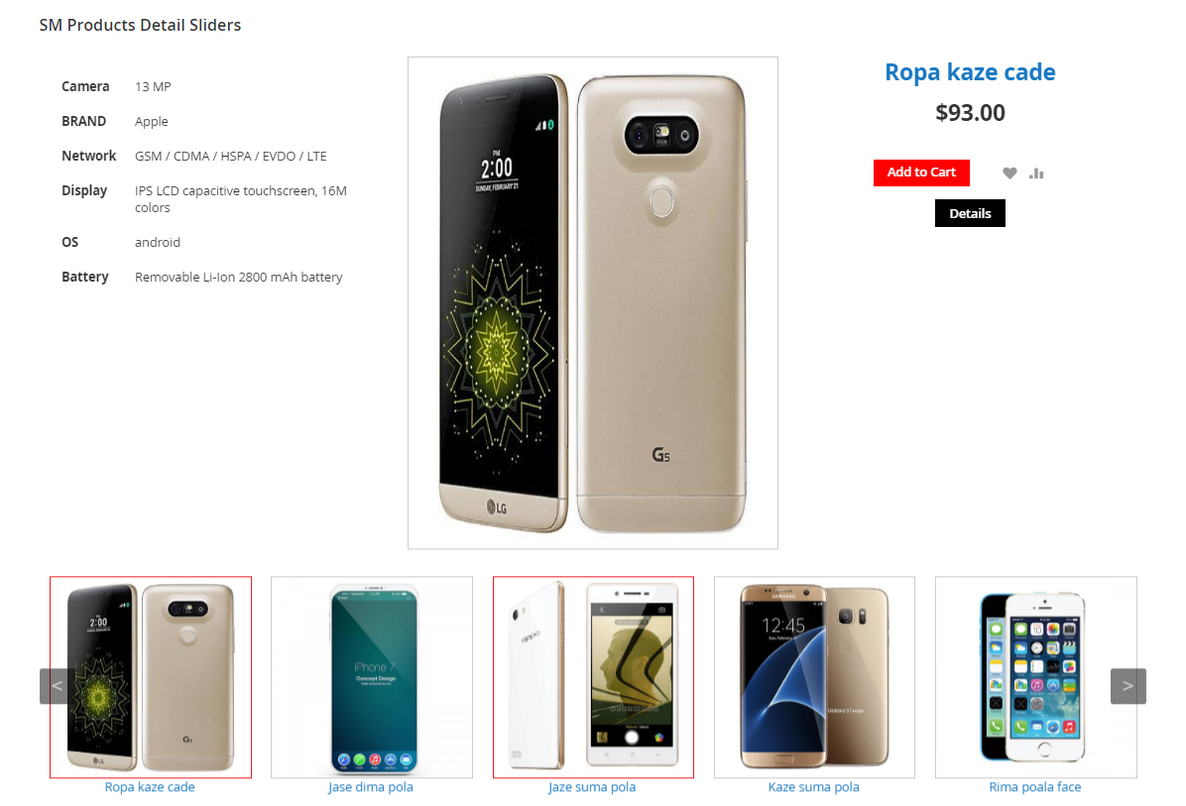Select the Kaze suma pola thumbnail

[814, 677]
